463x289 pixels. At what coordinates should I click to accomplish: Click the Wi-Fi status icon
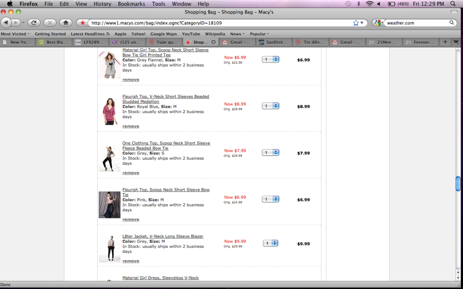pyautogui.click(x=369, y=4)
